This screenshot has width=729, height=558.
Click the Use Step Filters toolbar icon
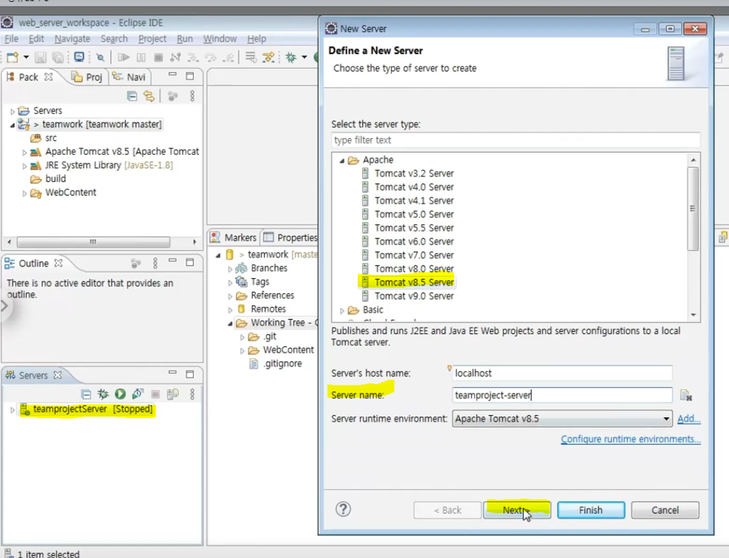pos(268,57)
